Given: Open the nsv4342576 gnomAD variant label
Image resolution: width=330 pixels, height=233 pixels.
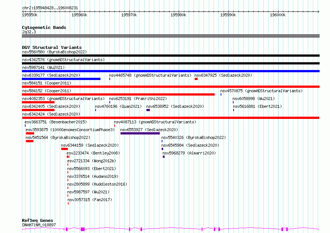Looking at the screenshot, I should (x=63, y=60).
